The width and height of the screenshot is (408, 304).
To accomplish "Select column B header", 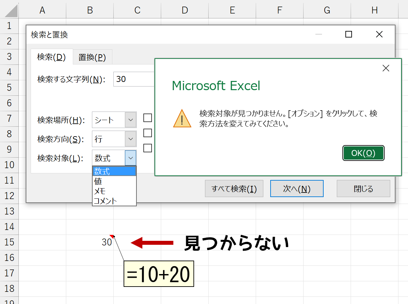I will tap(90, 11).
